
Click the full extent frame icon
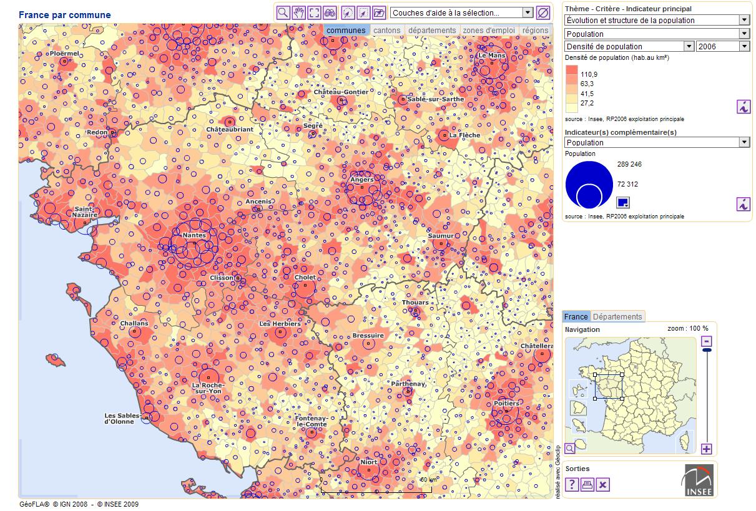tap(315, 12)
